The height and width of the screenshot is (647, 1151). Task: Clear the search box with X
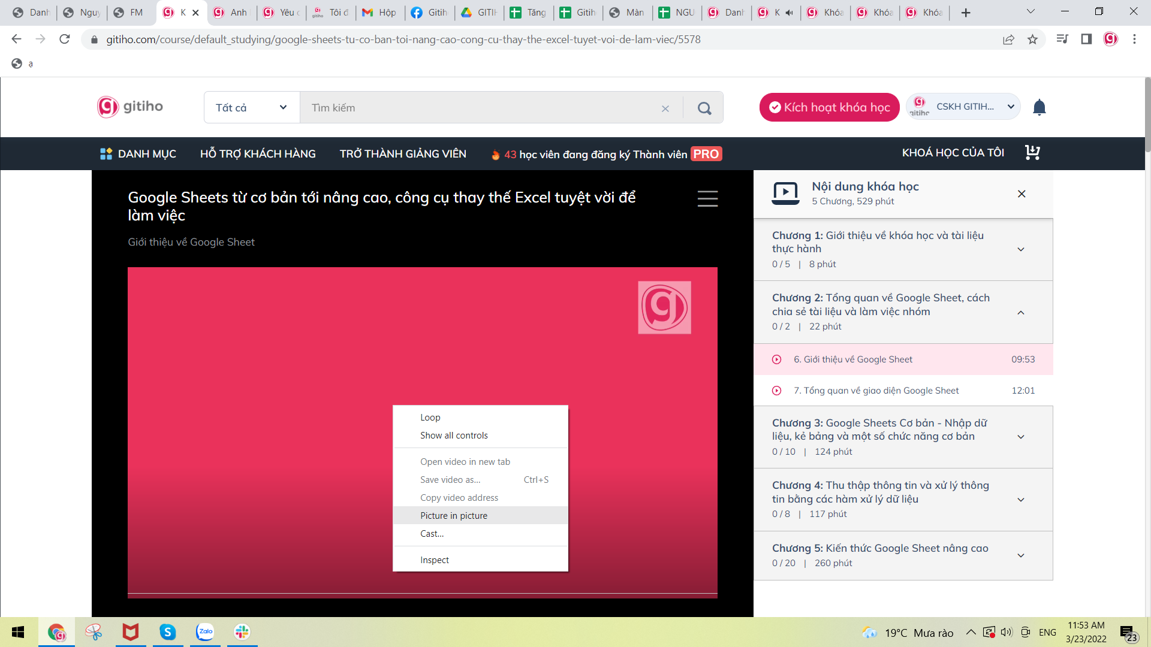(665, 108)
